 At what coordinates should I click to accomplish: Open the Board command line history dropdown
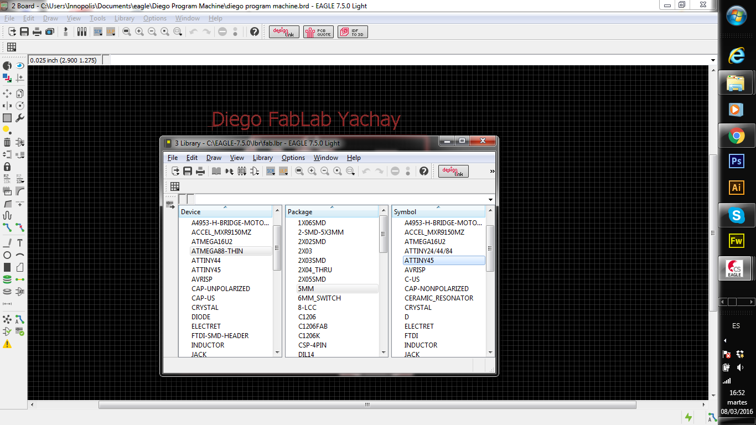(713, 60)
